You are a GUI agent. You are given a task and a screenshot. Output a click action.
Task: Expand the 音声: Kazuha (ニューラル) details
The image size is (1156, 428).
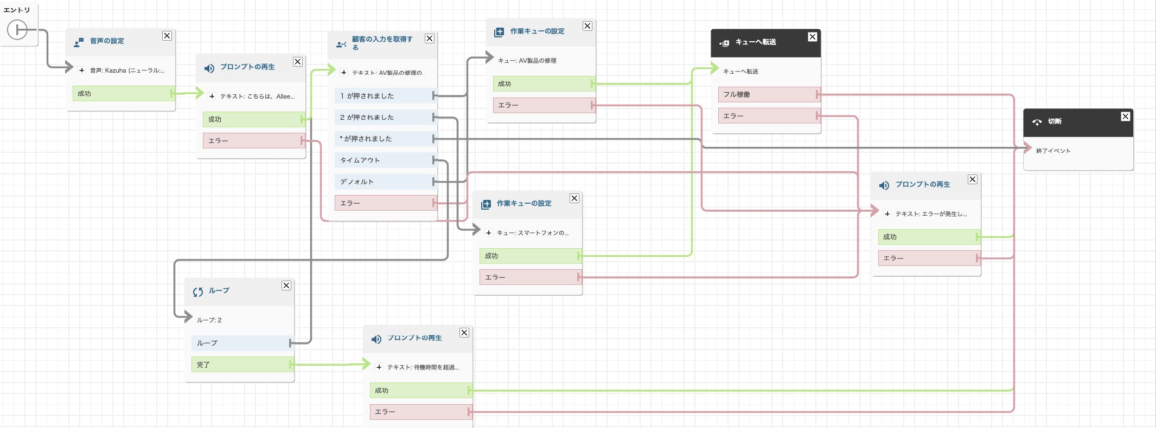click(x=81, y=70)
